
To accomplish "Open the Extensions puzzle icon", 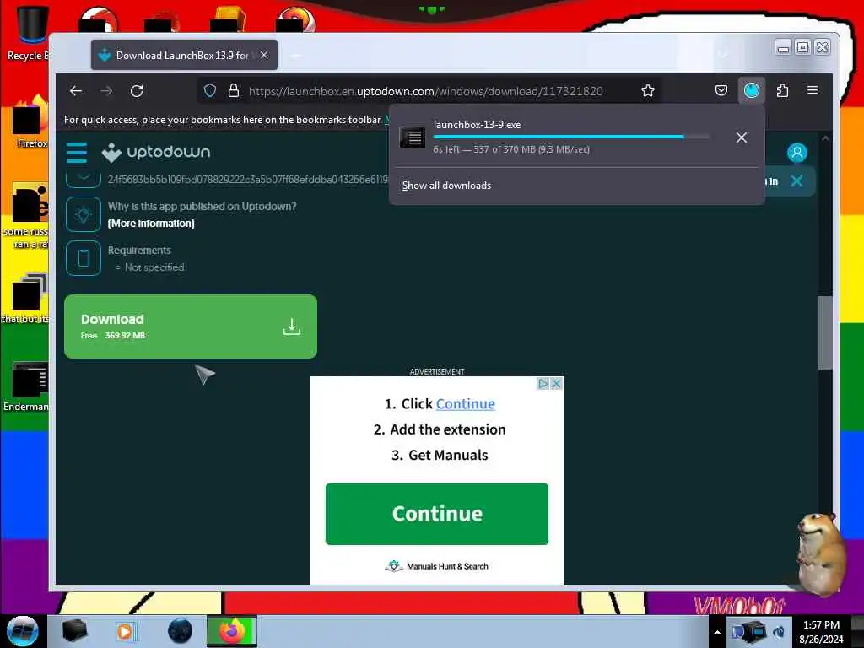I will pos(782,90).
